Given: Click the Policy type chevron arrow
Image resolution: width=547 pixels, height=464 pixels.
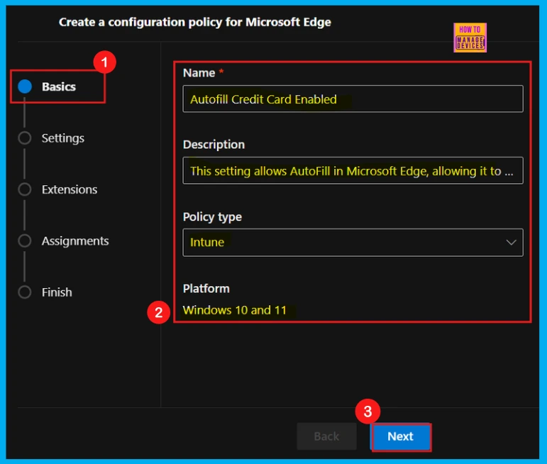Looking at the screenshot, I should click(511, 243).
